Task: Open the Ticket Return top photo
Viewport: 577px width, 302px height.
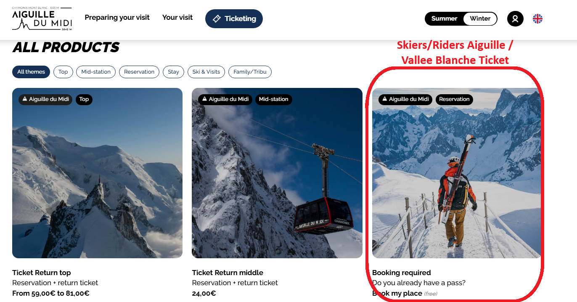Action: 97,177
